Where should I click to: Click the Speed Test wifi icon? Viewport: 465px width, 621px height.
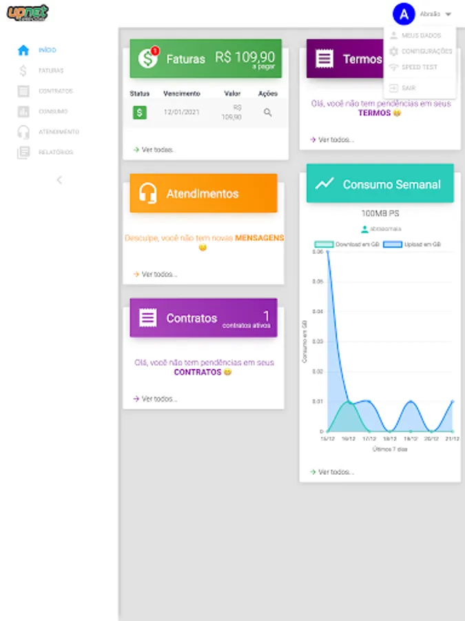point(393,68)
